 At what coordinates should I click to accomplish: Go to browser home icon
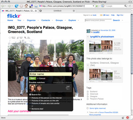pyautogui.click(x=26, y=6)
